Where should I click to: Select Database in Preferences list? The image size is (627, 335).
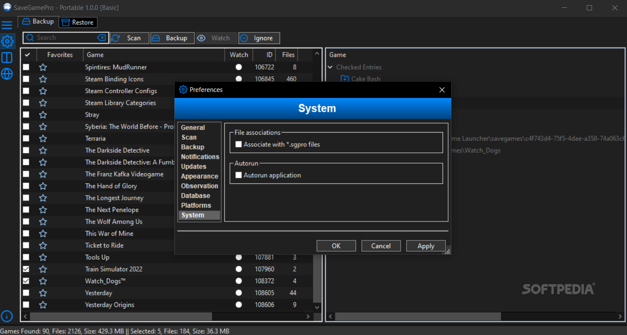pyautogui.click(x=196, y=196)
